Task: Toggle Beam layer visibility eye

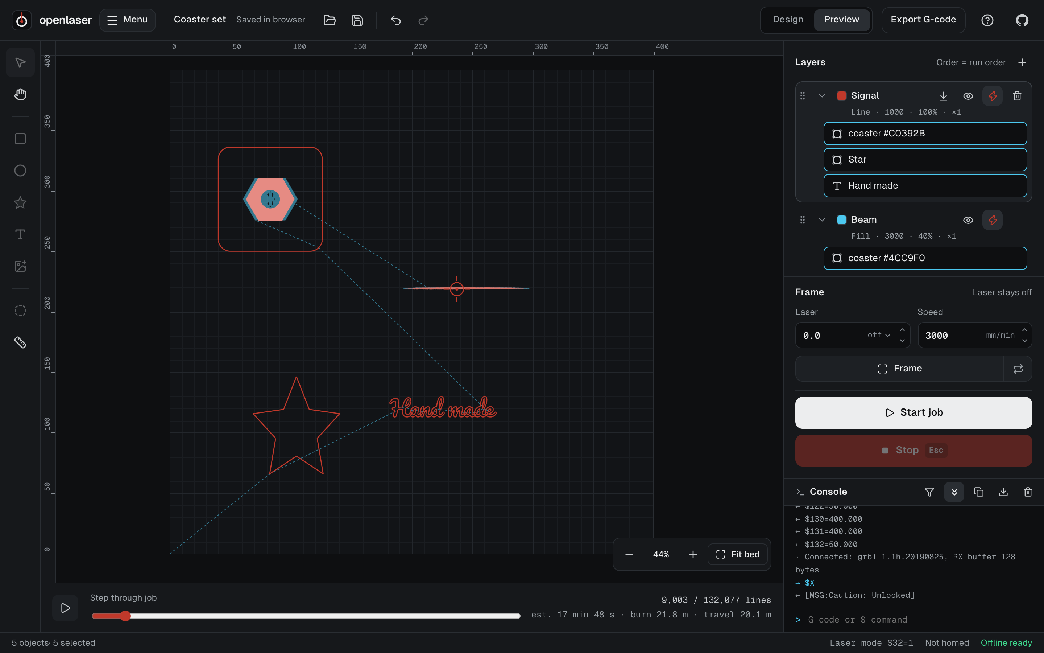Action: [968, 220]
